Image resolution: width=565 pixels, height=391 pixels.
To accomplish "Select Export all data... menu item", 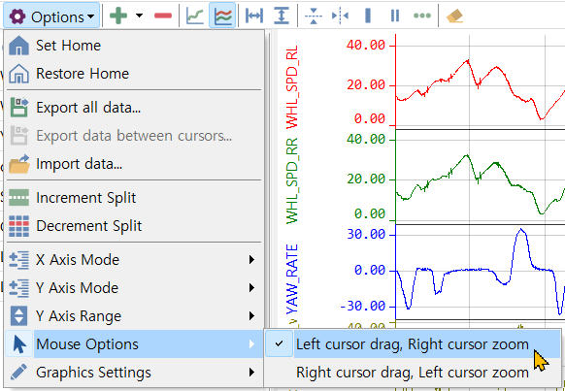I will tap(134, 108).
